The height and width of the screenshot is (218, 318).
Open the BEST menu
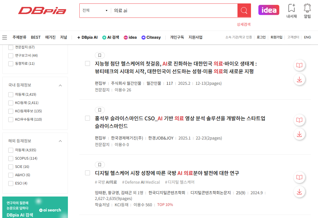click(36, 37)
